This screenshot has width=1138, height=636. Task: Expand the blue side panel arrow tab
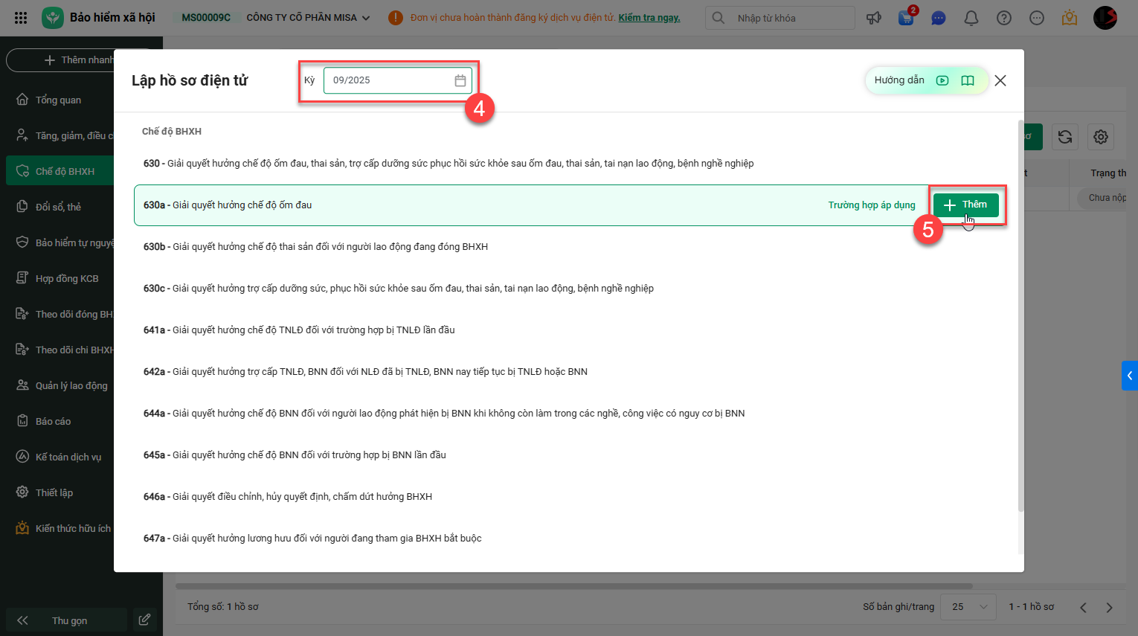1130,376
